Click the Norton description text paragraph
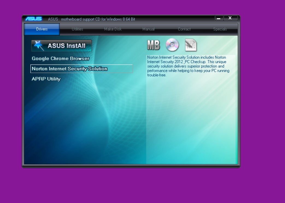 click(188, 66)
